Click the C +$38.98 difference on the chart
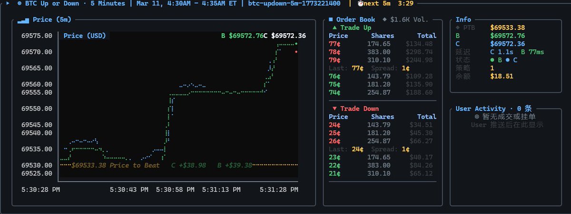Image resolution: width=571 pixels, height=214 pixels. (x=188, y=165)
